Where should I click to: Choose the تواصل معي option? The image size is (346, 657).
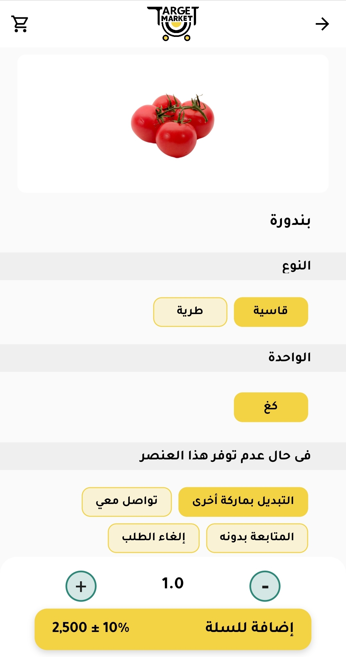click(127, 502)
